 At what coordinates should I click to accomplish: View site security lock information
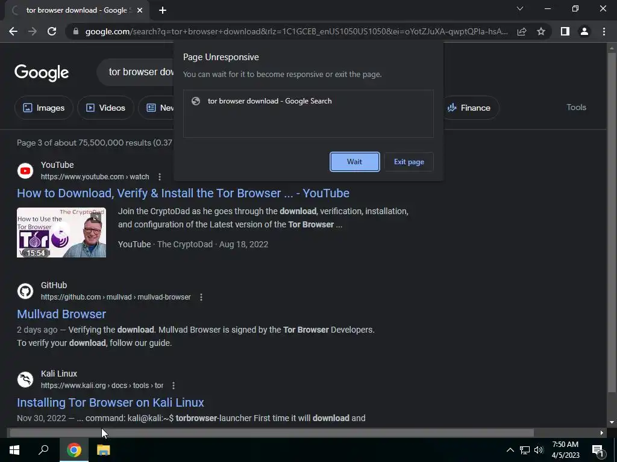point(76,31)
